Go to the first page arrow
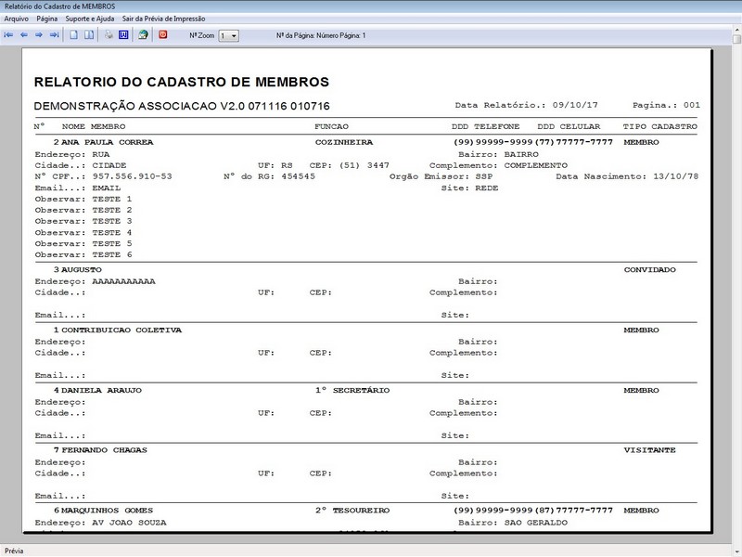742x557 pixels. [8, 35]
